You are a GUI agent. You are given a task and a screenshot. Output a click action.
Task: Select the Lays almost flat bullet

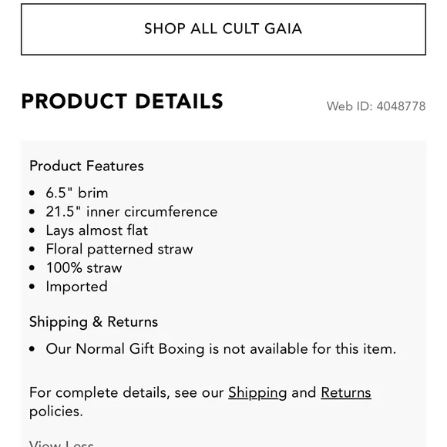(x=97, y=230)
